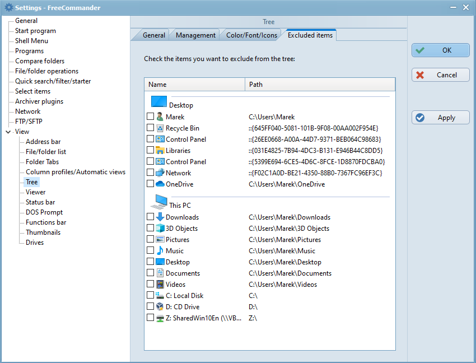Open Folder Tabs settings

tap(42, 161)
